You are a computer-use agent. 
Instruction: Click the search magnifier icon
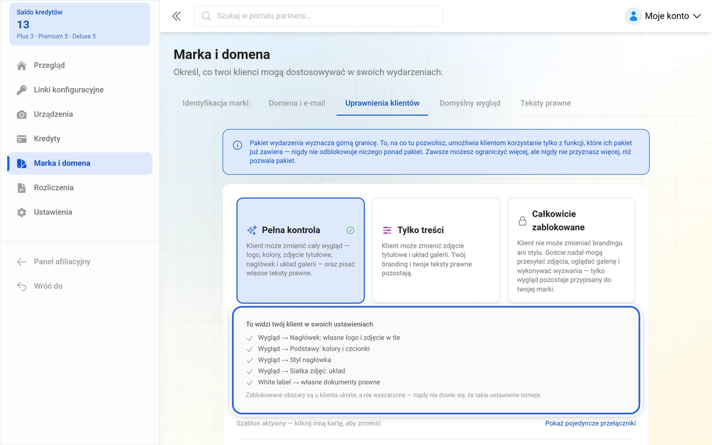206,16
